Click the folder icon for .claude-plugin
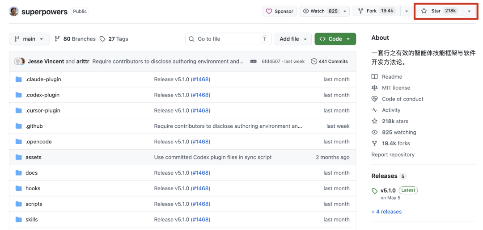The height and width of the screenshot is (230, 483). [x=19, y=79]
